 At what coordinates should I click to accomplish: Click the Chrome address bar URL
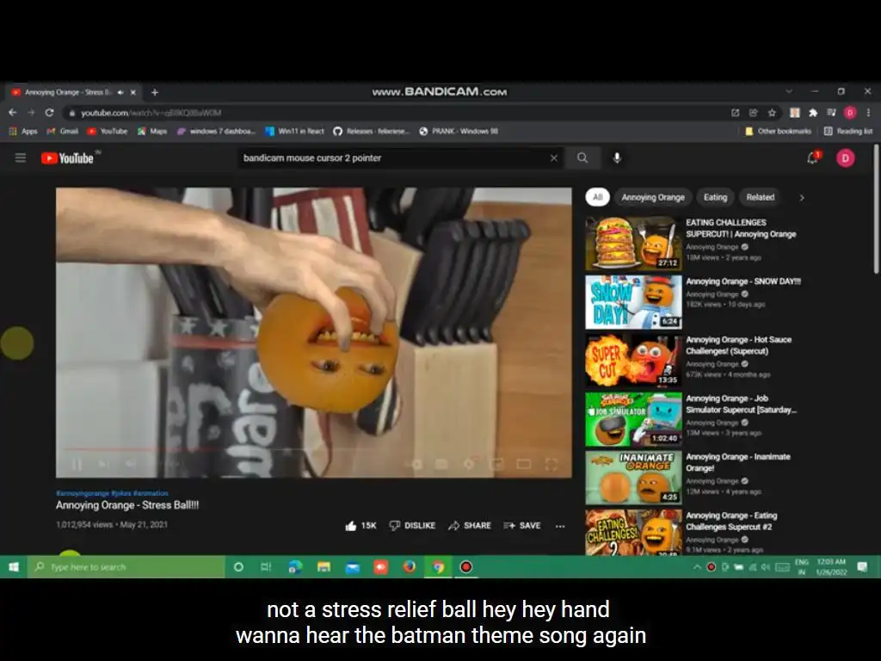(151, 113)
